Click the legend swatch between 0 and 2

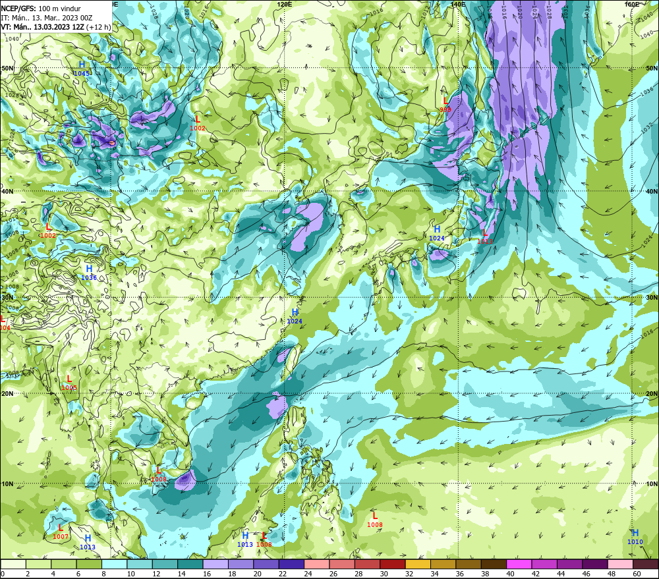(x=13, y=564)
